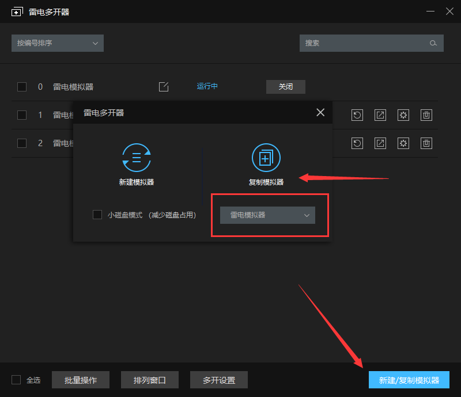Screen dimensions: 461x397
Task: Open the settings gear for emulator 1
Action: (x=403, y=115)
